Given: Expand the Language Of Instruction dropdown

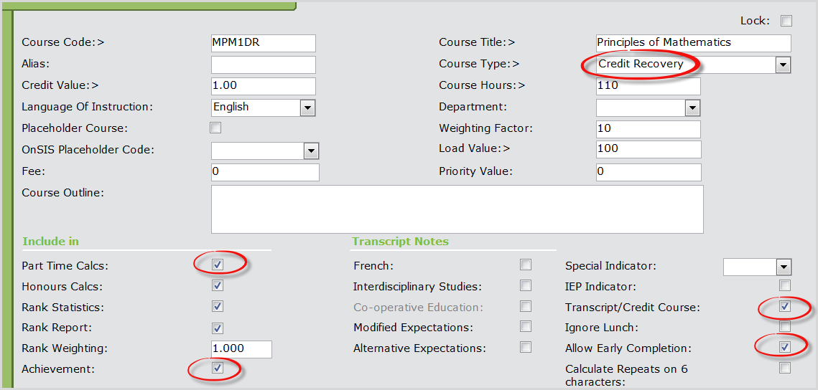Looking at the screenshot, I should coord(307,108).
